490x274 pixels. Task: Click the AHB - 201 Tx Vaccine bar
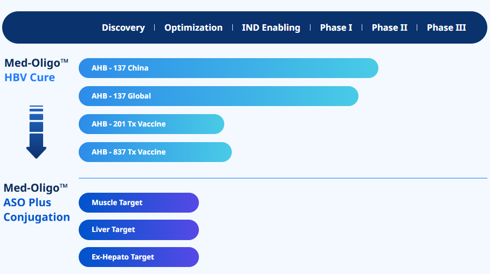tap(151, 124)
